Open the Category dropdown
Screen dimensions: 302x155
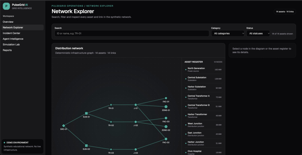[x=228, y=33]
